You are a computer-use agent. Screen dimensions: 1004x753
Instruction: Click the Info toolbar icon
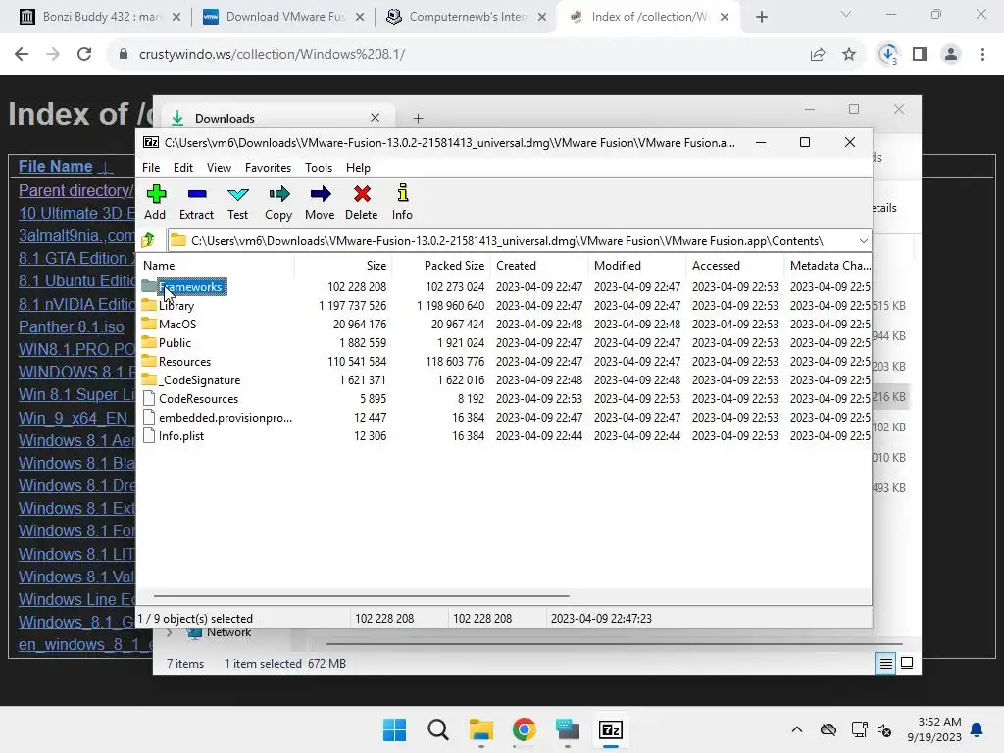point(402,193)
